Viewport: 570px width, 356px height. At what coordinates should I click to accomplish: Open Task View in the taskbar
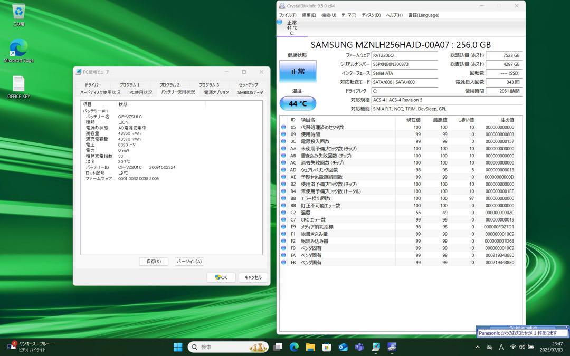[x=278, y=347]
